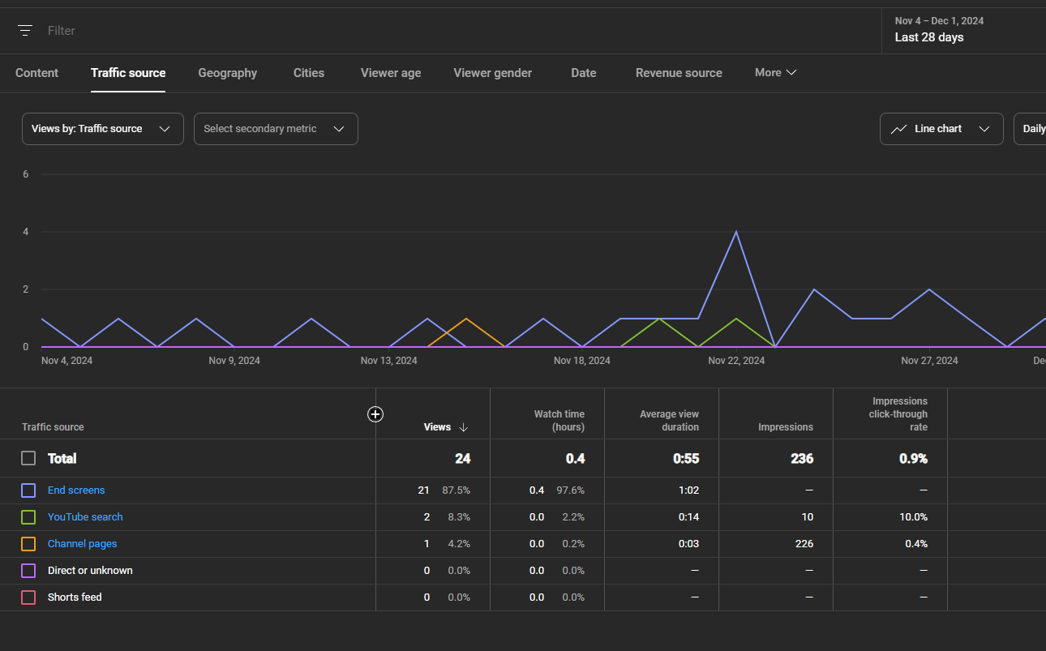Open the Views by: Traffic source dropdown

click(x=102, y=129)
